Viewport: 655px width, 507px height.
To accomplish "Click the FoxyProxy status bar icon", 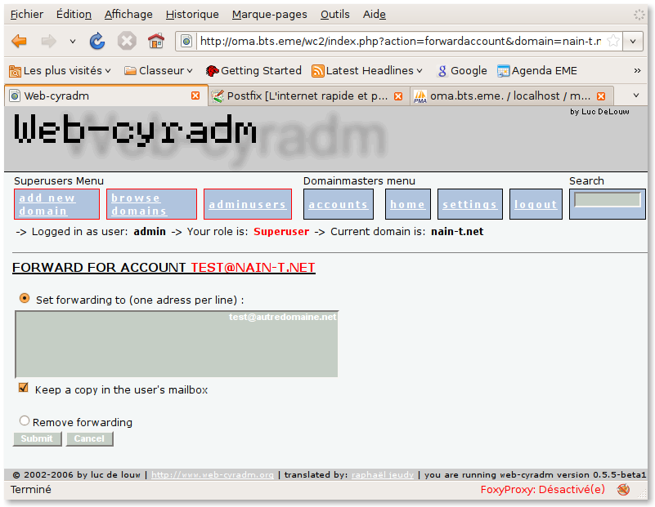I will click(x=623, y=490).
